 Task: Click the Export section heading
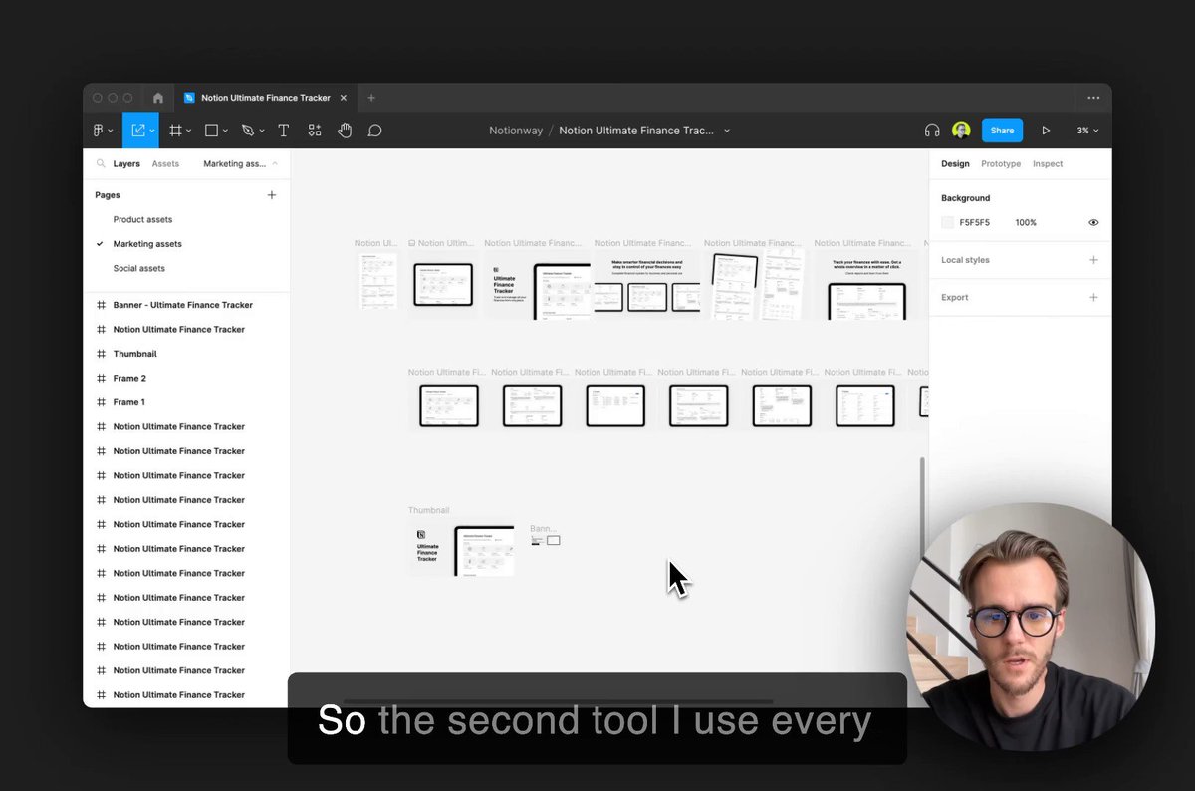(955, 297)
